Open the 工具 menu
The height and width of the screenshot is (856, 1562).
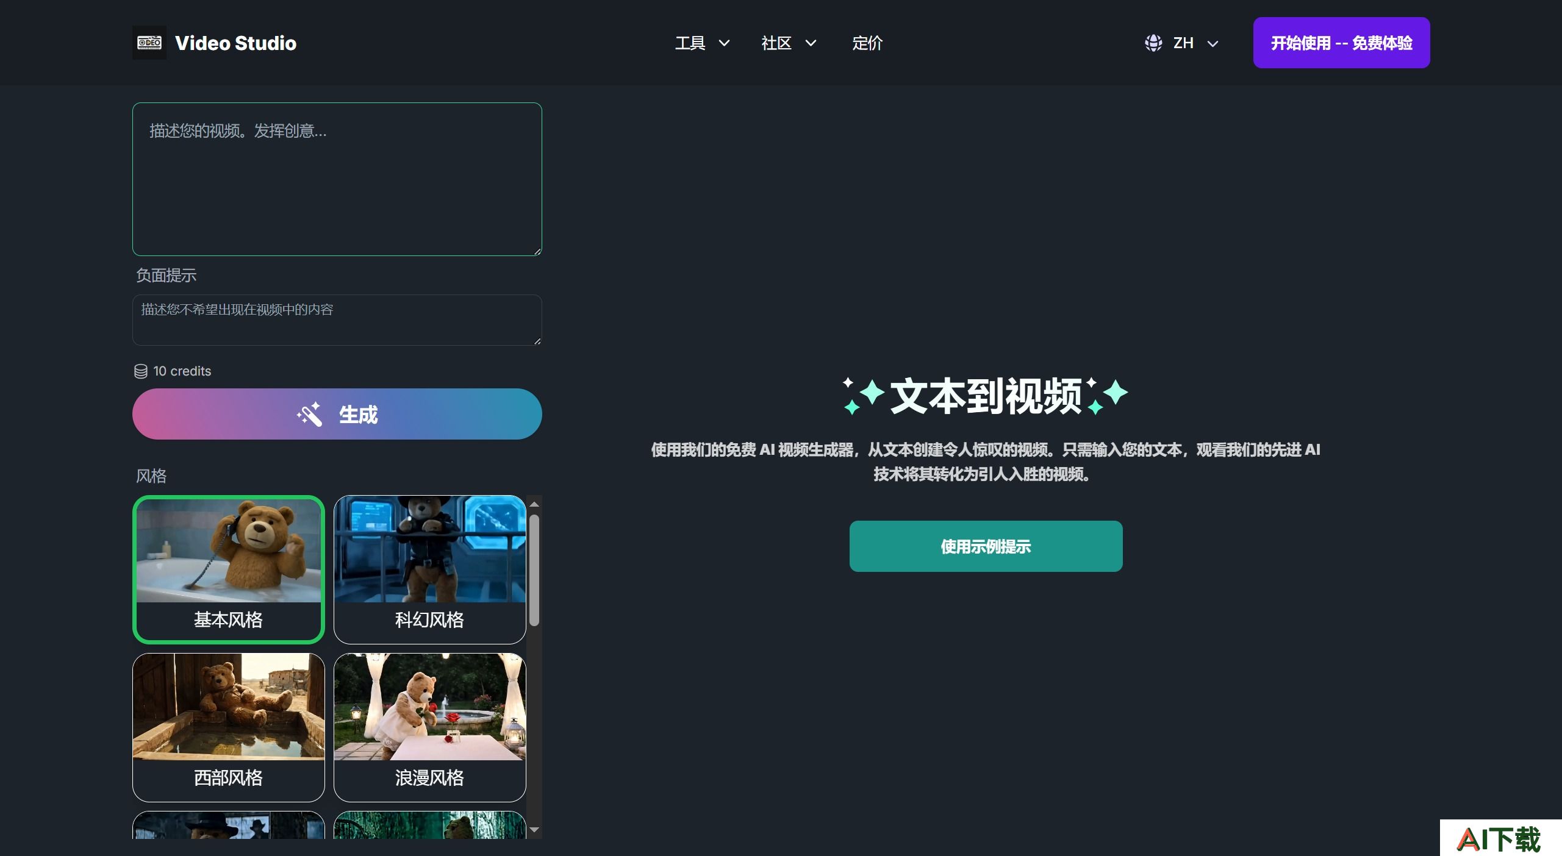(702, 43)
